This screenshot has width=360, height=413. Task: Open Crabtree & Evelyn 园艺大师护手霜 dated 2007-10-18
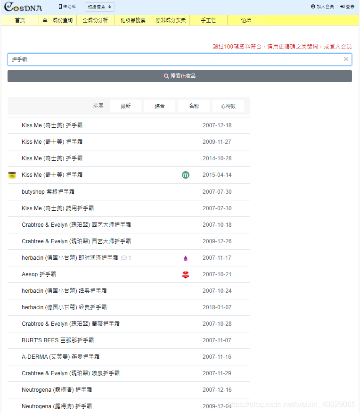(x=76, y=225)
